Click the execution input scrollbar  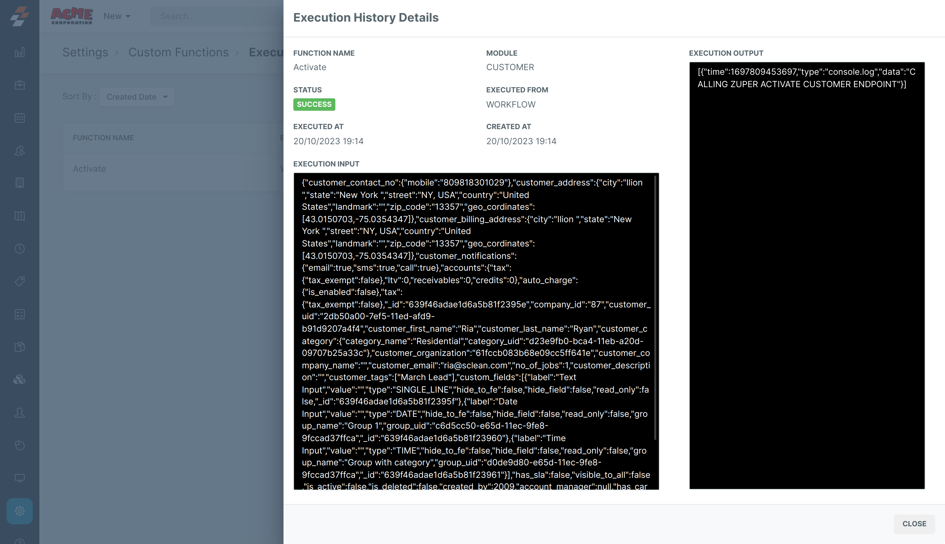pyautogui.click(x=655, y=306)
